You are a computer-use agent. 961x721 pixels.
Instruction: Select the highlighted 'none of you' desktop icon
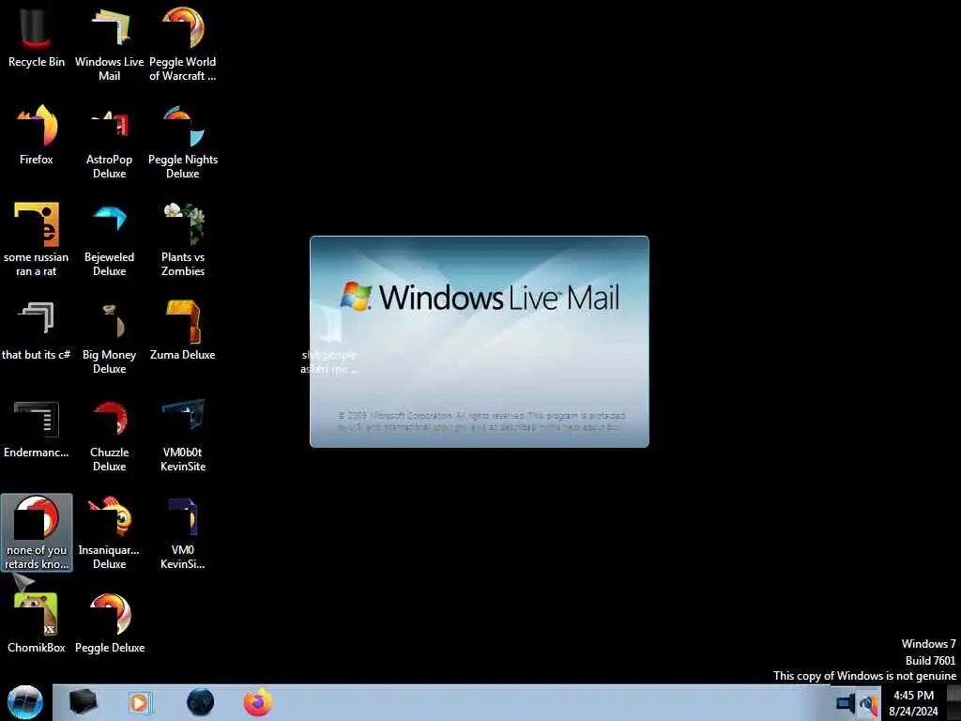pos(37,533)
